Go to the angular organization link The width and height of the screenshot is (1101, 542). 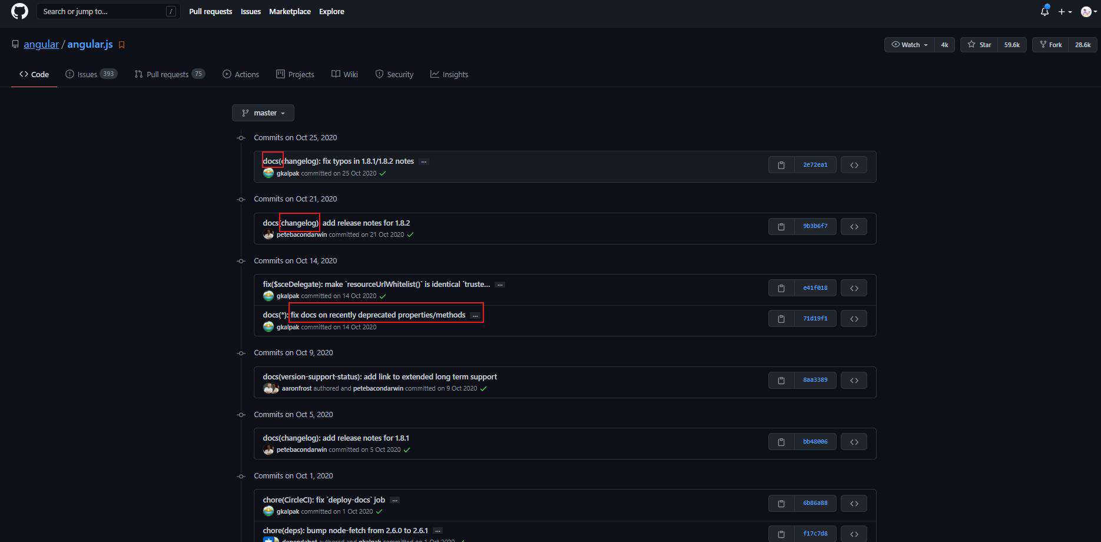coord(41,44)
